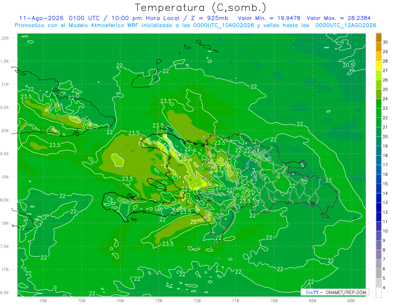This screenshot has width=394, height=305.
Task: Click the light gray swatch between 4 and 5
Action: tap(379, 283)
